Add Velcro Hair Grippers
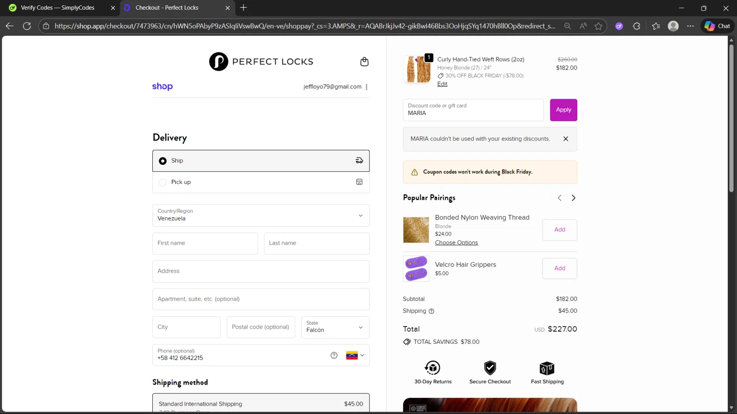 click(560, 268)
